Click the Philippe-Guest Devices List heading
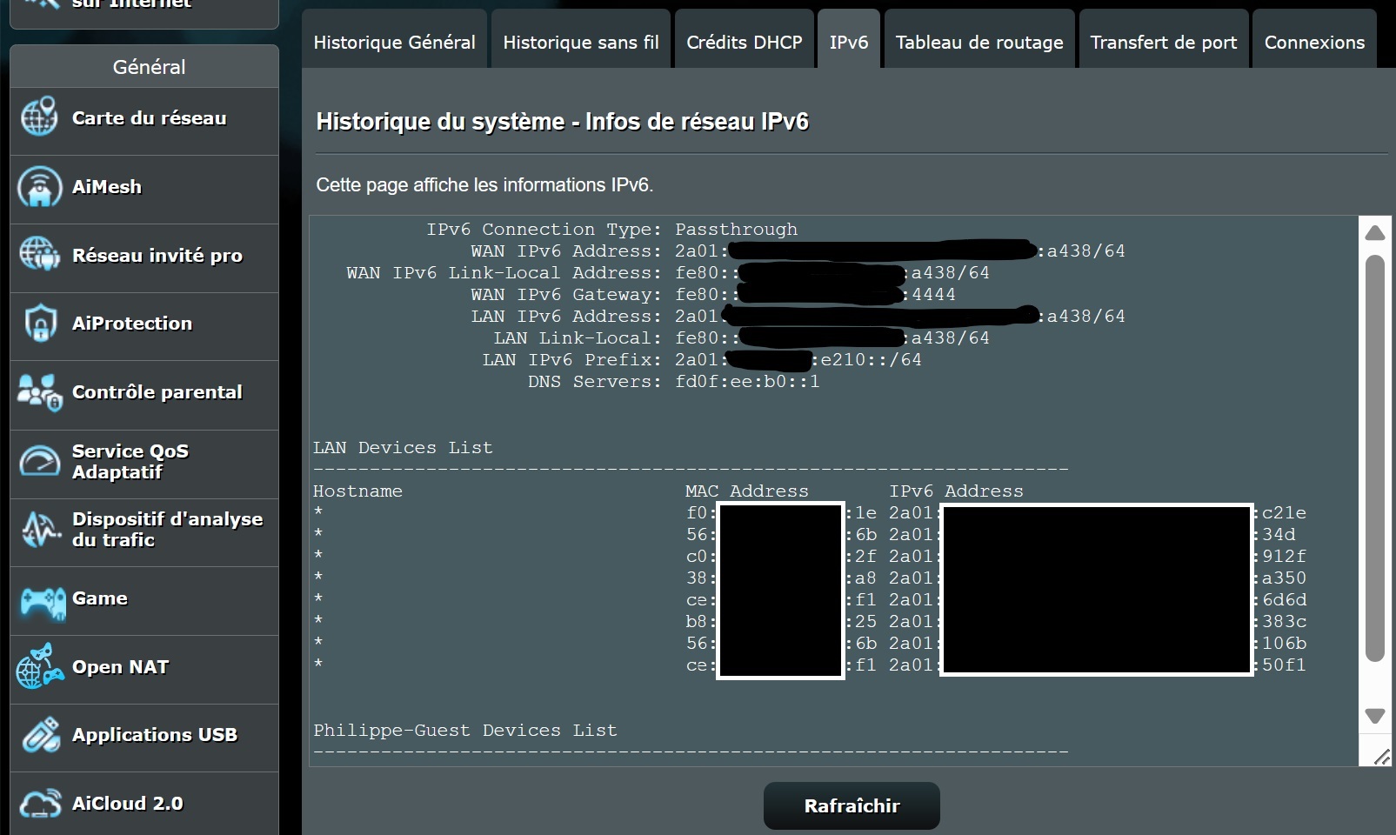 click(x=465, y=731)
